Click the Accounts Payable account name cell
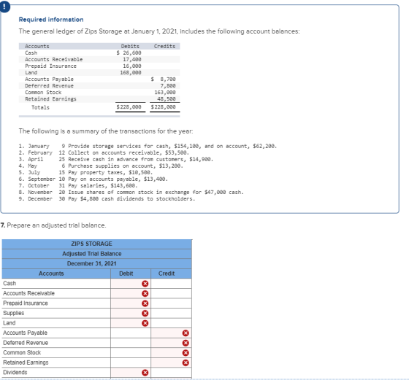 [x=56, y=333]
